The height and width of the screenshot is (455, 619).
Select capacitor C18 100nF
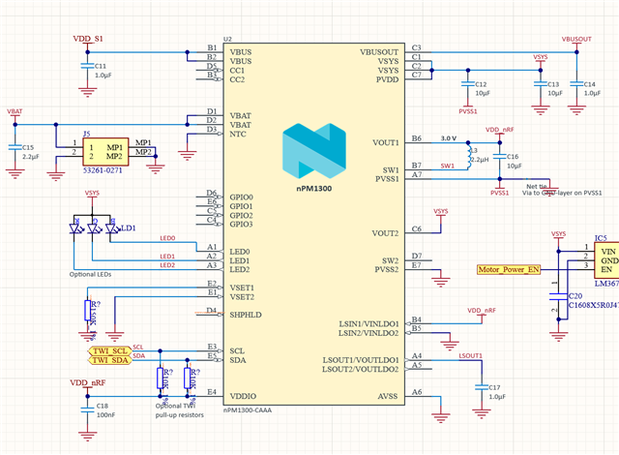pyautogui.click(x=87, y=409)
